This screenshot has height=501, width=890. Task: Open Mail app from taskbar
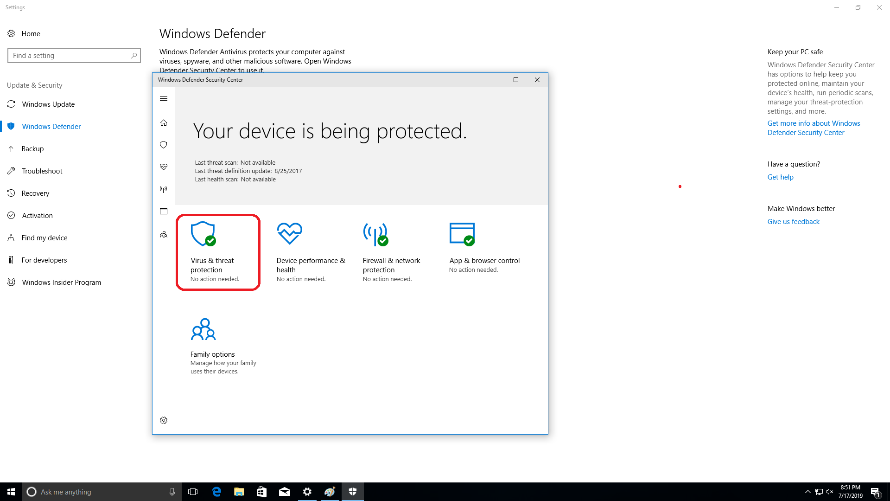pos(285,492)
